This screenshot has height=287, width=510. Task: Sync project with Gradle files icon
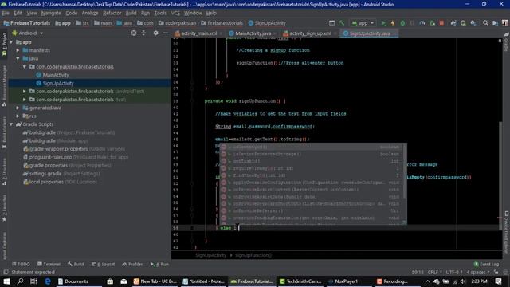[x=453, y=23]
